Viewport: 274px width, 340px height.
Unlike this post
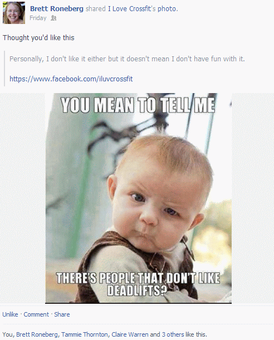10,314
